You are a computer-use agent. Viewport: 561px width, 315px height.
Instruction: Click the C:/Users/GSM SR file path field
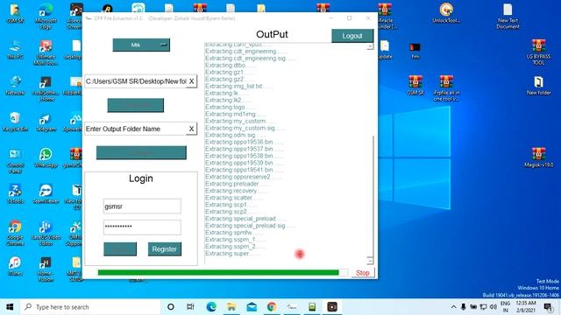point(136,81)
